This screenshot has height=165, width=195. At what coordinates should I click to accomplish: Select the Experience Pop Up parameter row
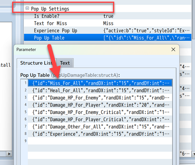point(107,31)
